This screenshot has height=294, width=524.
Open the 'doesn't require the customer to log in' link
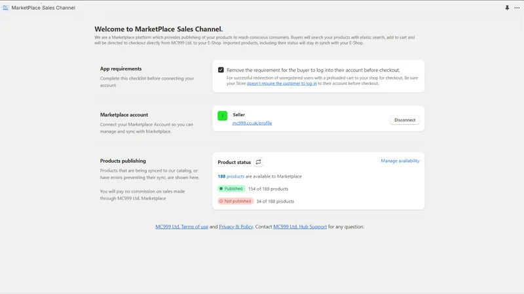282,84
